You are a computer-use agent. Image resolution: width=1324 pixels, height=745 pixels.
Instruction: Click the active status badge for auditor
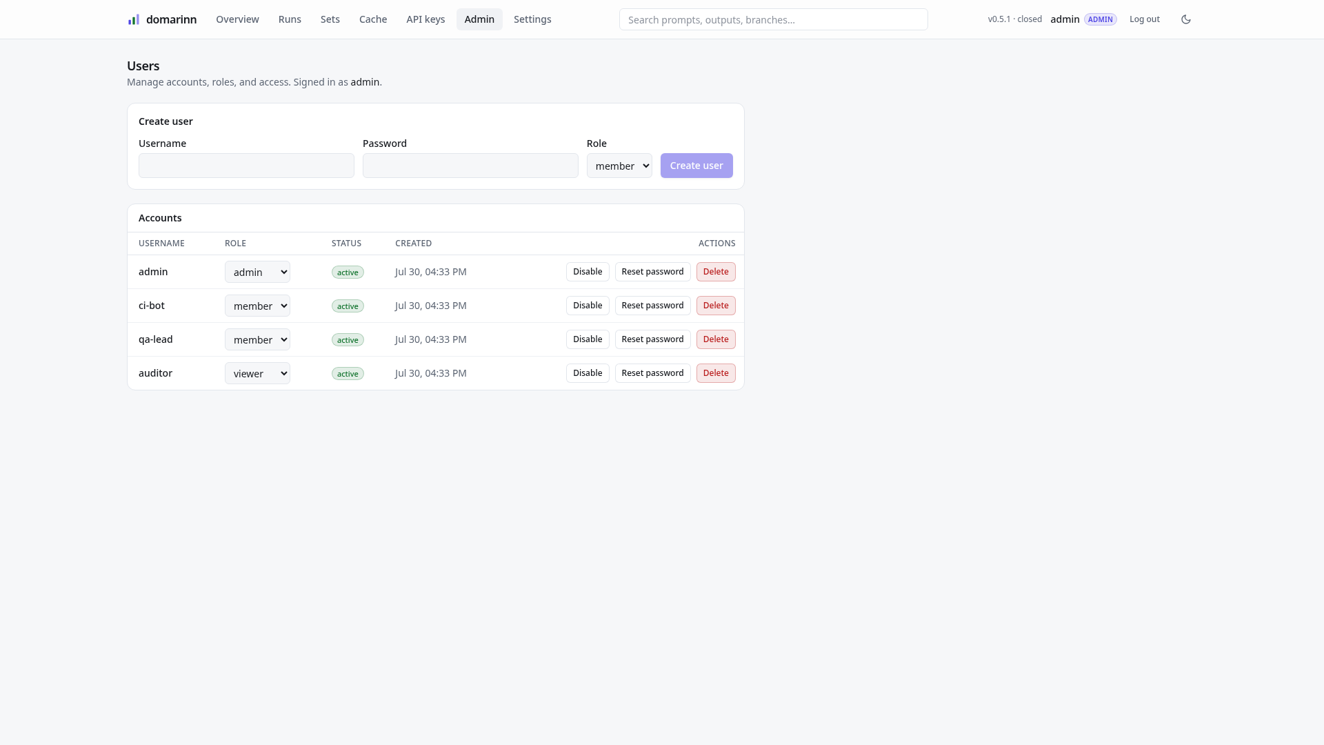click(348, 374)
